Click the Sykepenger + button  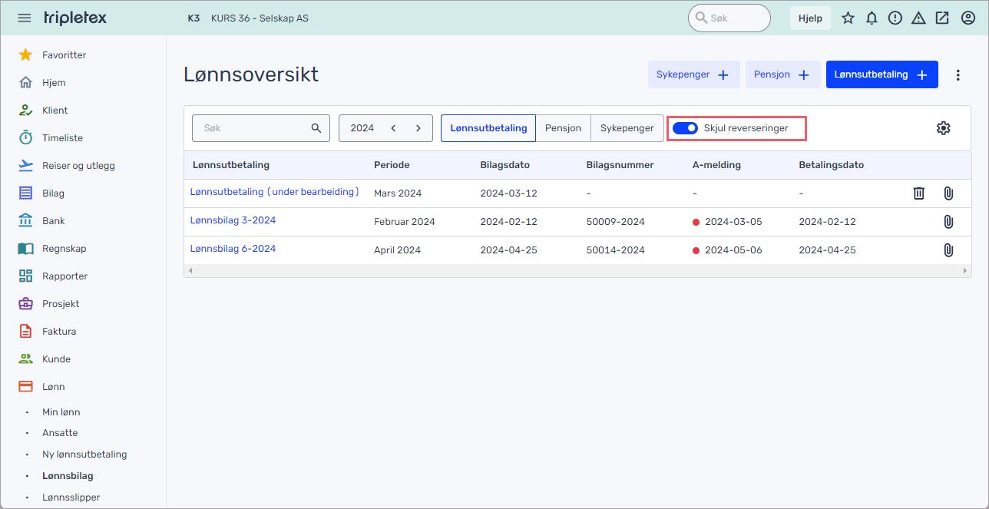coord(694,75)
